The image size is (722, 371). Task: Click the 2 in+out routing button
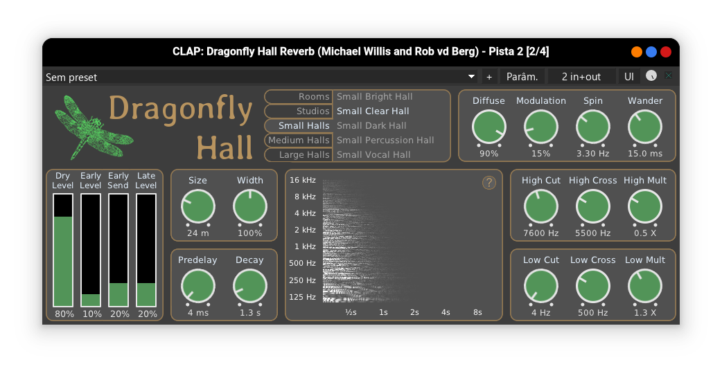[581, 77]
